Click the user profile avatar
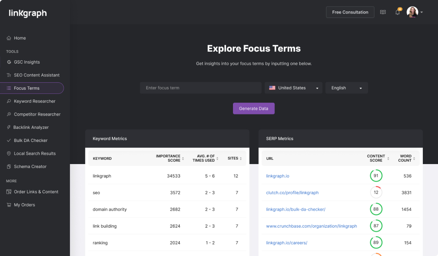This screenshot has height=256, width=438. point(412,12)
